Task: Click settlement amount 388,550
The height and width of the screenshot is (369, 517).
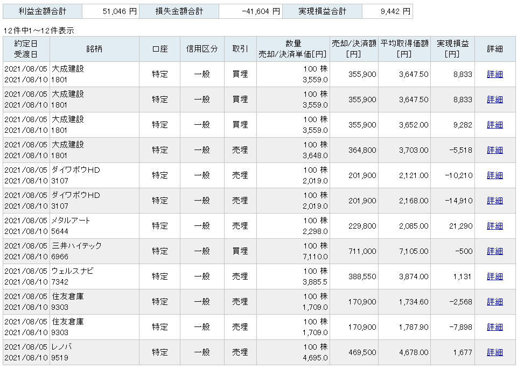Action: pyautogui.click(x=362, y=276)
